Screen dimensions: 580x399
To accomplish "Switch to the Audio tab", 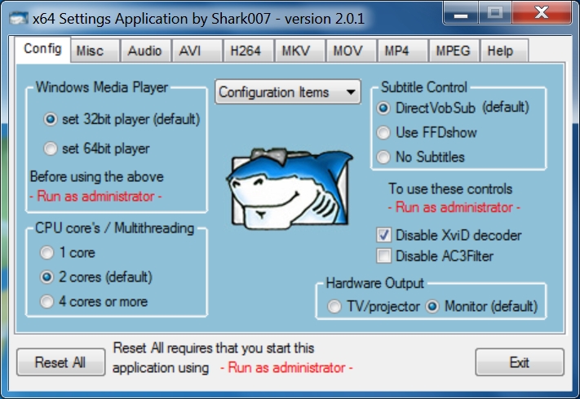I will pos(144,51).
